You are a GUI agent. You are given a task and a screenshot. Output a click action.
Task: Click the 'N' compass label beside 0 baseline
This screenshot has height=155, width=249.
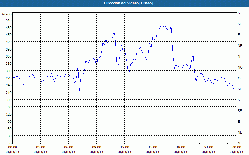[x=239, y=143]
